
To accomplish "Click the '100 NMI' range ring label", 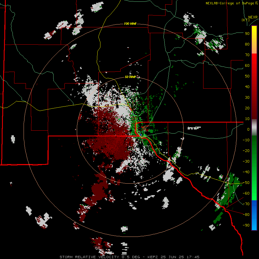I will (130, 24).
